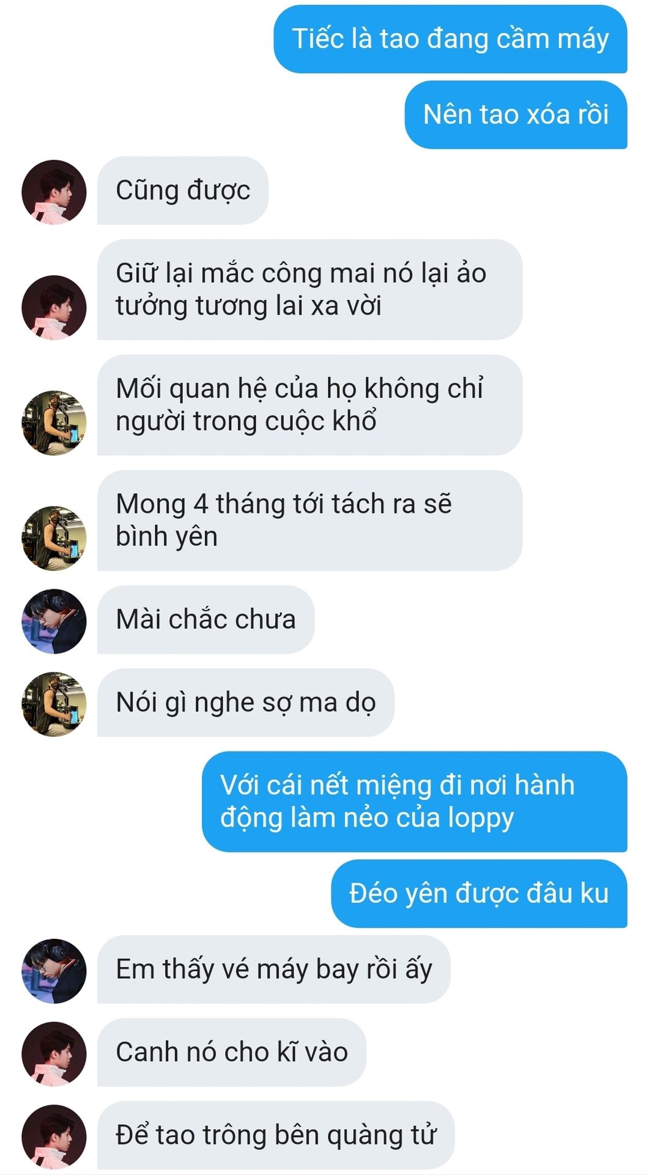Tap the avatar beside "Cũng được" message
This screenshot has height=1175, width=649.
[x=54, y=192]
